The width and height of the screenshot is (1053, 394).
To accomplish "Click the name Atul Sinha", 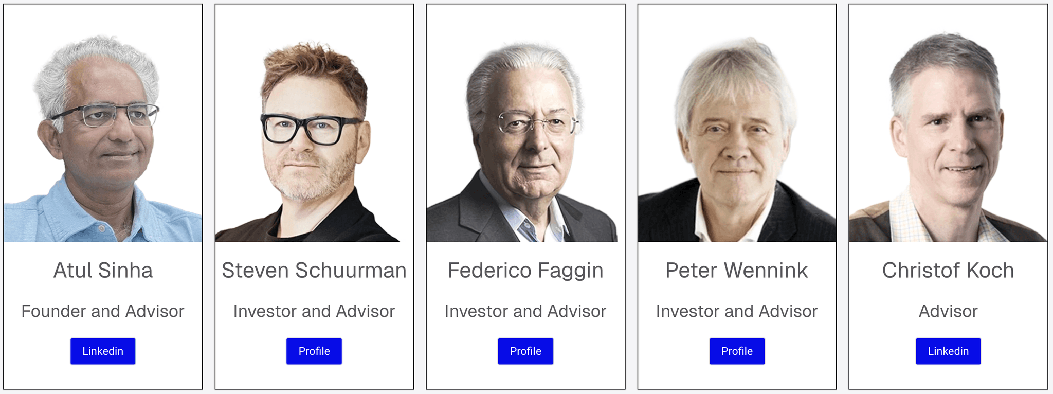I will [102, 271].
